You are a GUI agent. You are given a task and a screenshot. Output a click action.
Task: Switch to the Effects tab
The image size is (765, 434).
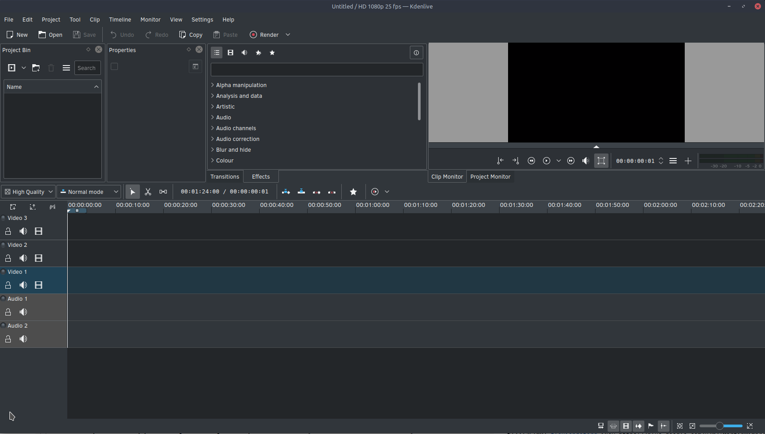(261, 176)
